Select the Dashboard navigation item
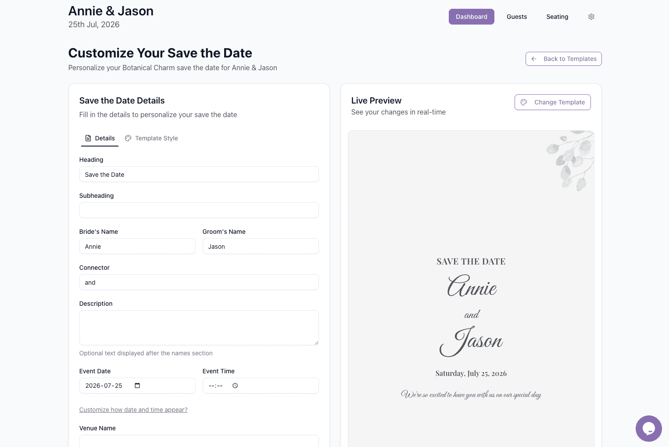Viewport: 669px width, 447px height. click(471, 16)
